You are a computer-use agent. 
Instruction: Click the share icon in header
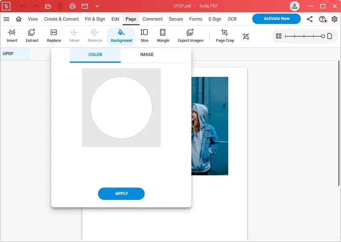pos(310,19)
